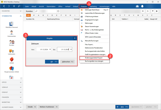Open the Kunden module in sidebar
Image resolution: width=161 pixels, height=110 pixels.
click(12, 42)
